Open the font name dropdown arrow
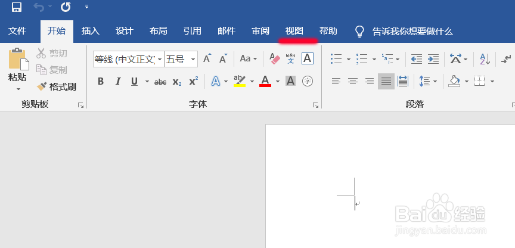 pos(160,59)
